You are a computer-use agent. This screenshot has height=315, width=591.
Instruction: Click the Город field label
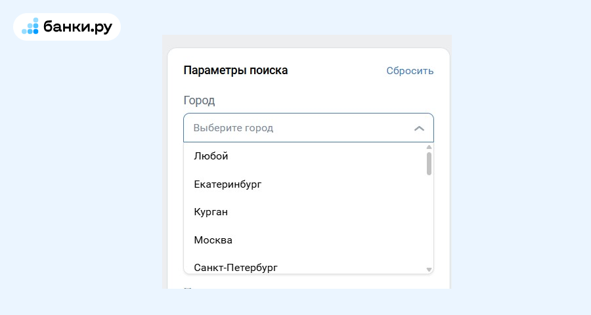pos(199,100)
